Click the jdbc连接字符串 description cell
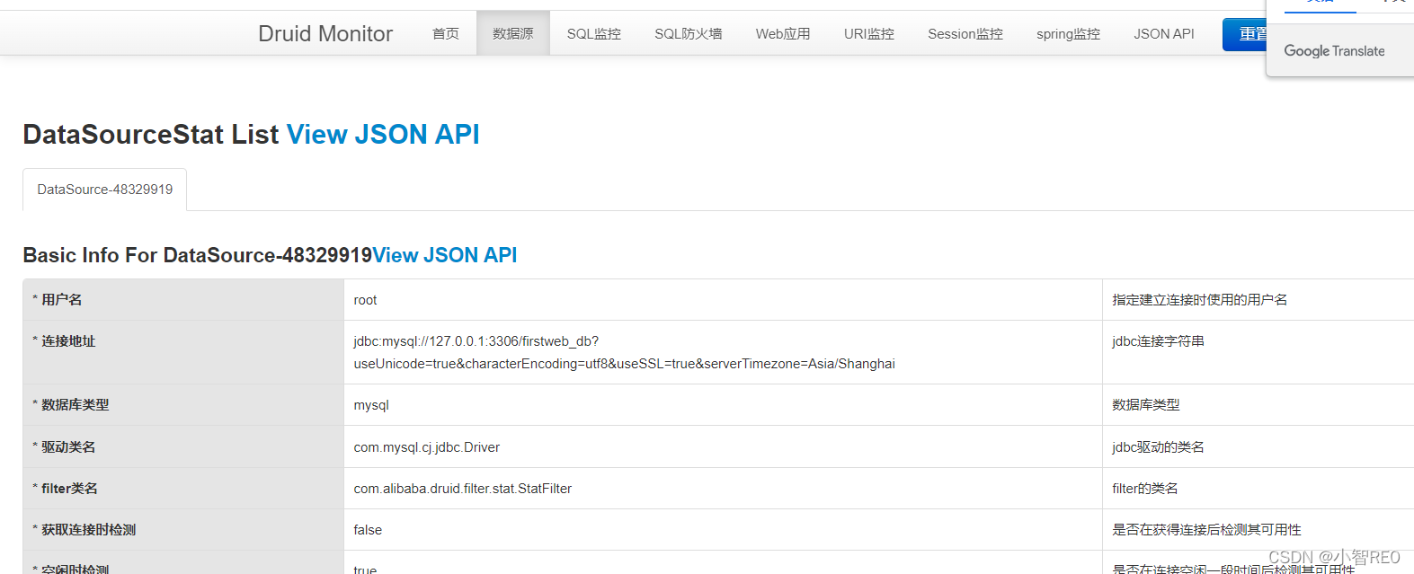The height and width of the screenshot is (574, 1414). [1158, 341]
